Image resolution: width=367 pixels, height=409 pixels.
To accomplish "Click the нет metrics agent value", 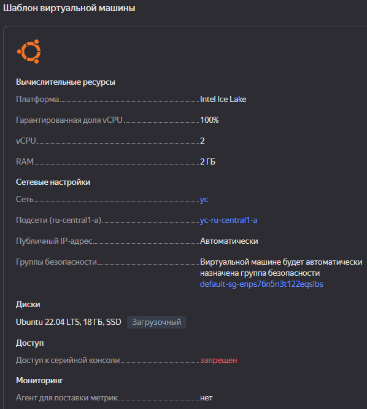I will click(206, 398).
